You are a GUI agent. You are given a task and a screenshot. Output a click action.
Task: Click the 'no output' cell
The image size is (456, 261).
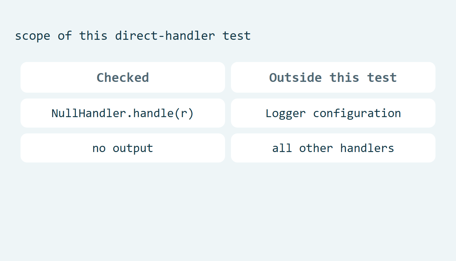pos(123,148)
